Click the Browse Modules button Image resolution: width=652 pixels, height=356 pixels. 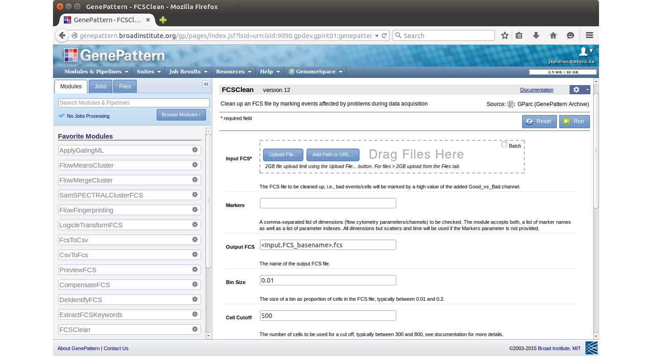(x=181, y=115)
